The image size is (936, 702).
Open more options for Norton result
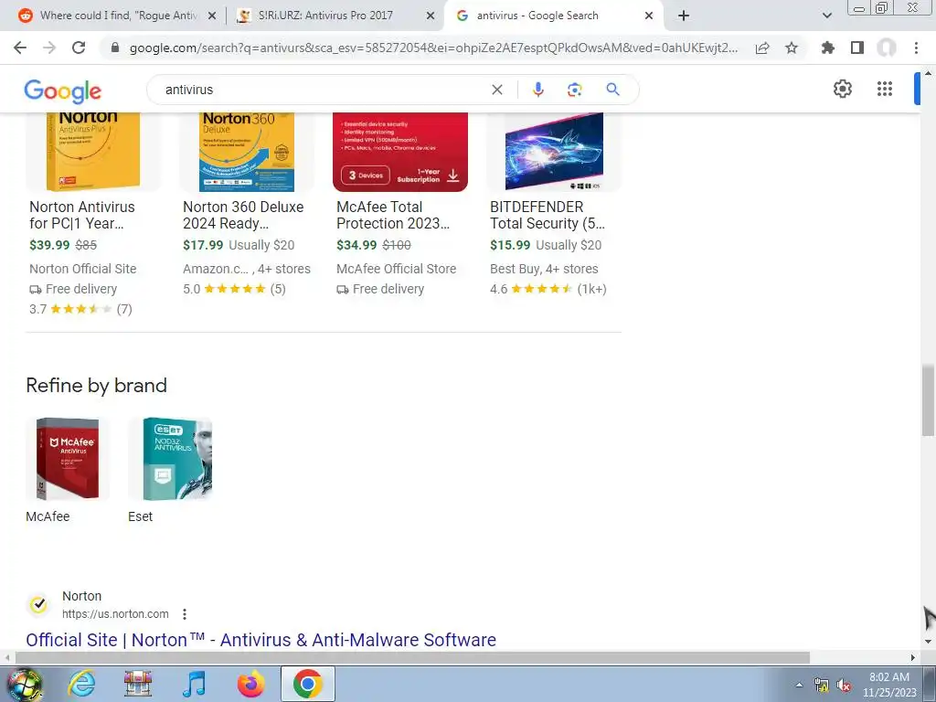point(185,613)
